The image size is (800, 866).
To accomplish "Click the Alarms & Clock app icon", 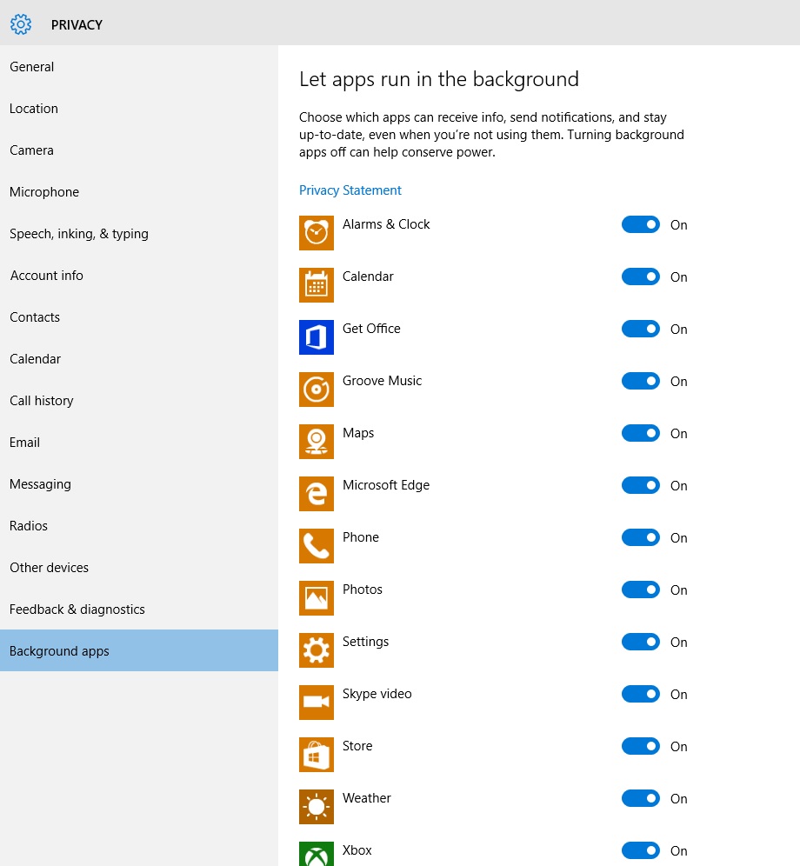I will 316,232.
